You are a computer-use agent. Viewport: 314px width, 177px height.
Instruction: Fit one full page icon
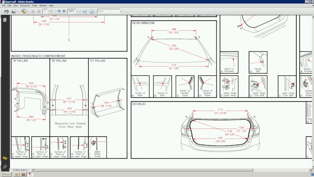click(x=92, y=11)
